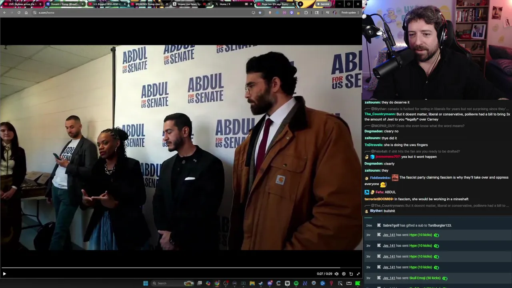Click the reply quote to @Fein4all

(x=412, y=152)
